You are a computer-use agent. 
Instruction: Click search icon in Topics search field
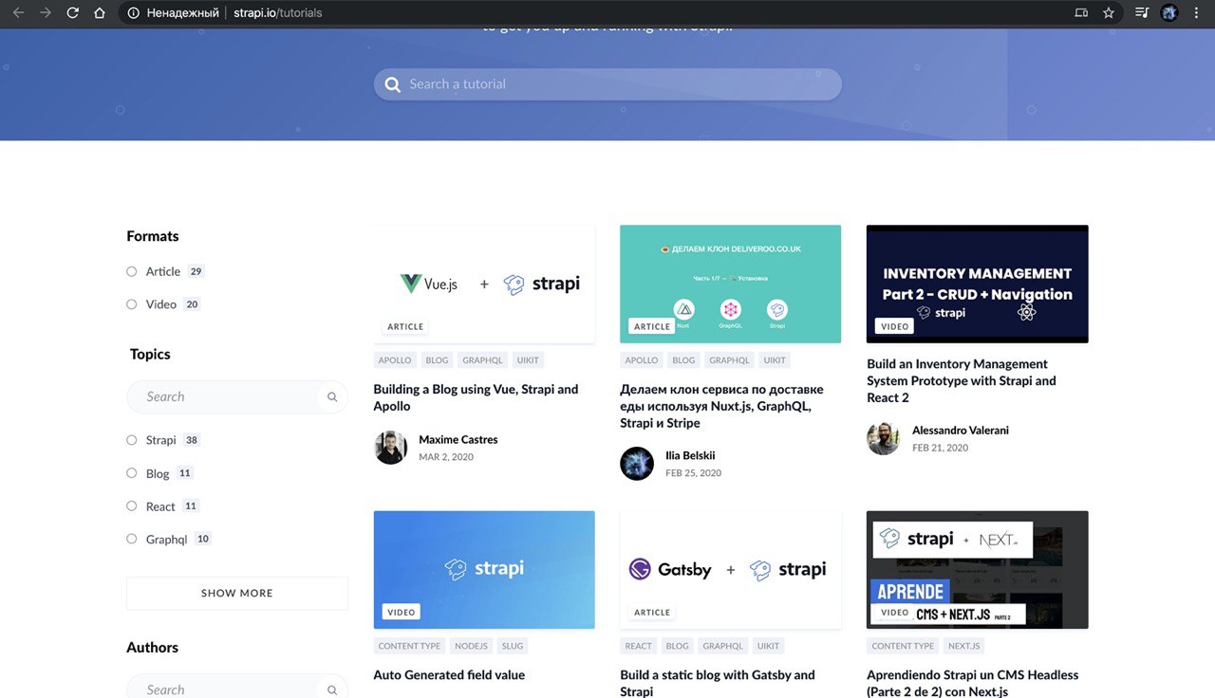[332, 397]
